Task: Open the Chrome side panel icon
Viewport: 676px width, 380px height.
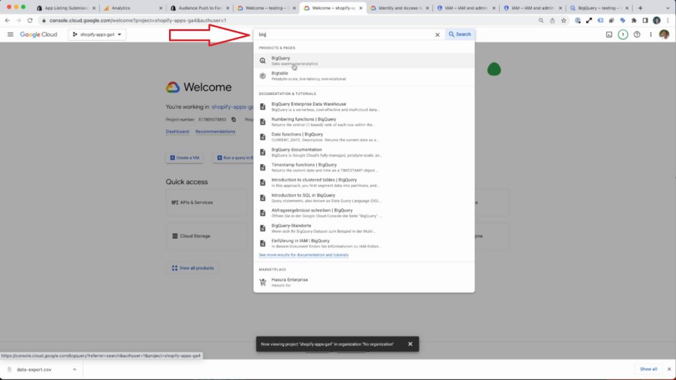Action: 645,20
